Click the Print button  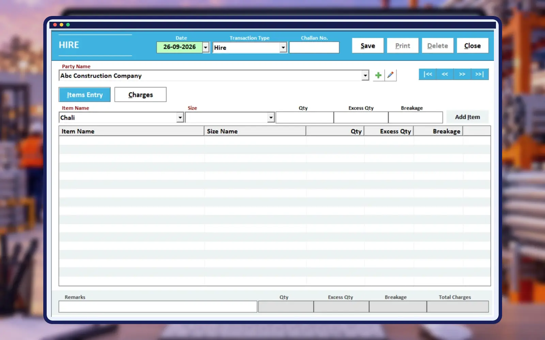tap(403, 46)
